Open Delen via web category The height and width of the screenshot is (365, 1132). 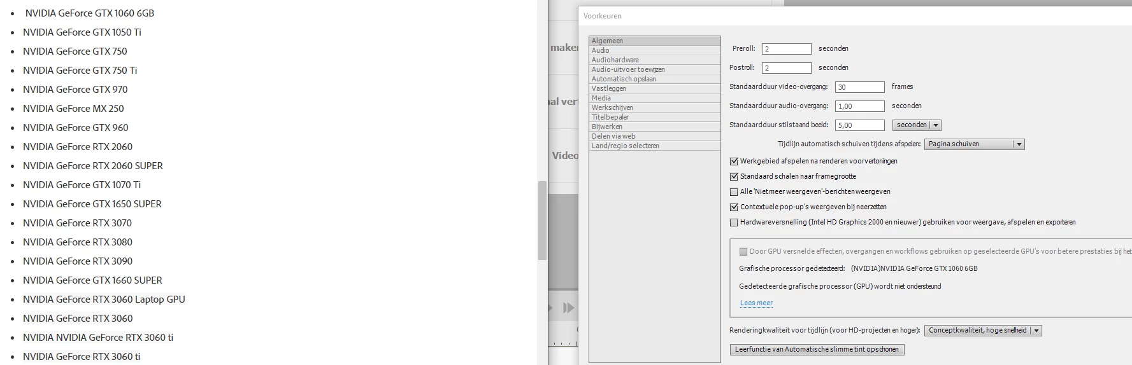[654, 136]
